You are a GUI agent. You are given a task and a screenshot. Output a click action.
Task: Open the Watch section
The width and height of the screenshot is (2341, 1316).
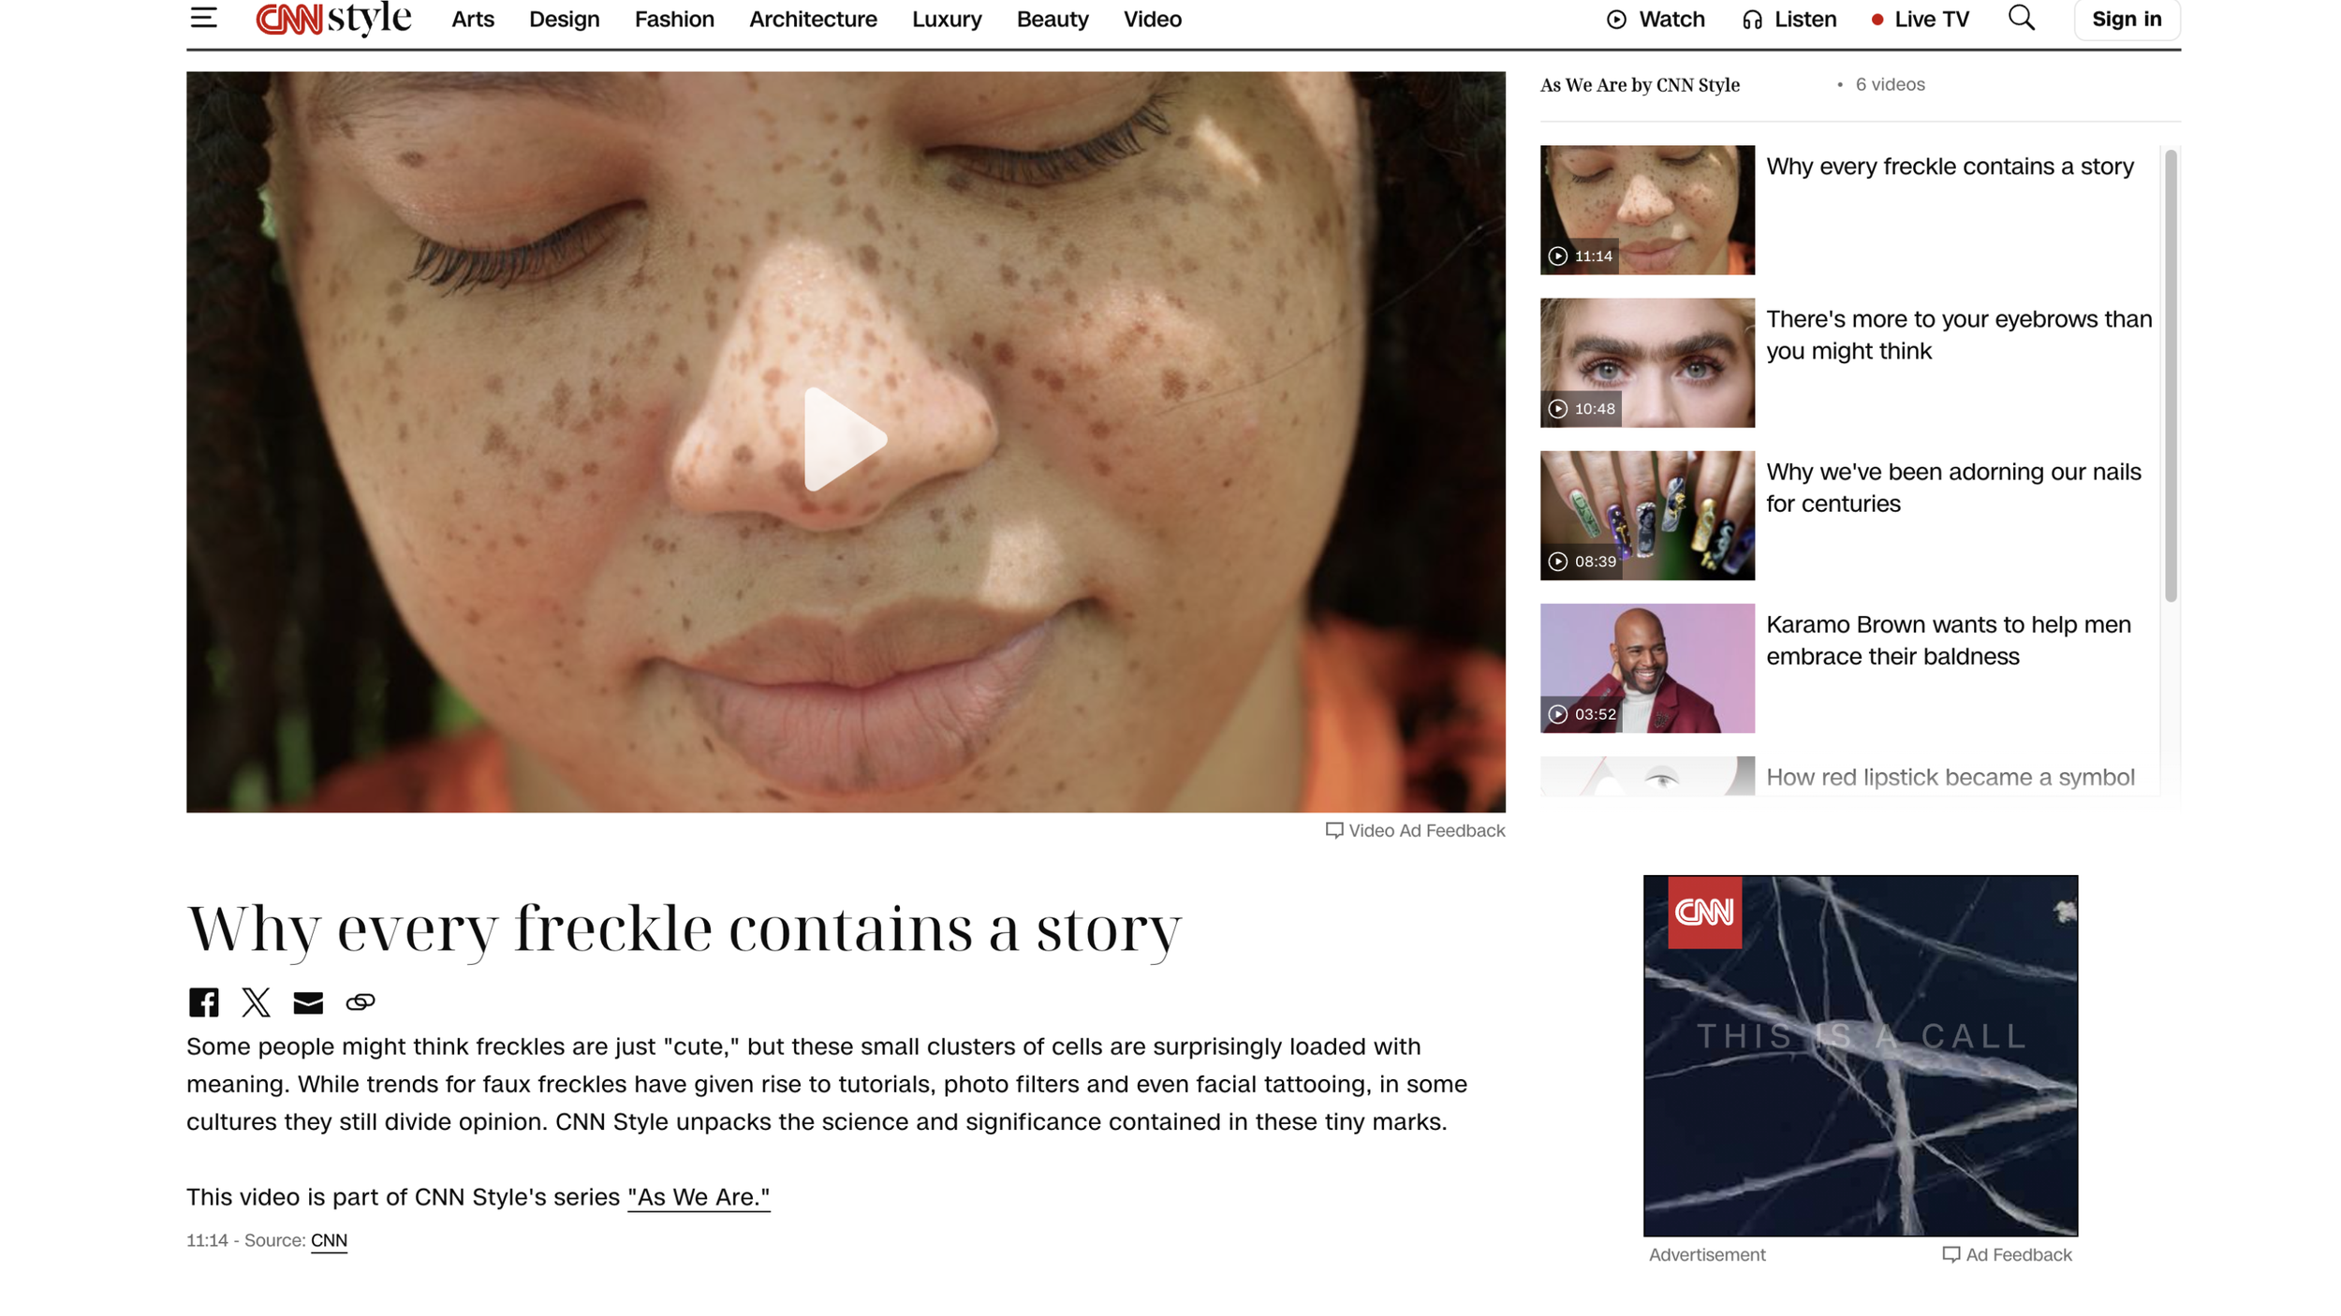[1656, 19]
